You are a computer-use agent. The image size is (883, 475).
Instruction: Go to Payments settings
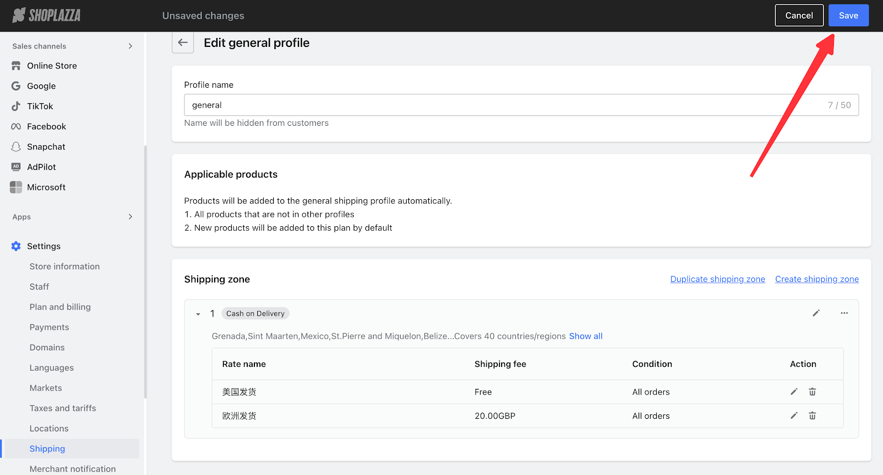pyautogui.click(x=49, y=327)
